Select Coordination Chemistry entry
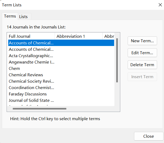 coord(61,88)
